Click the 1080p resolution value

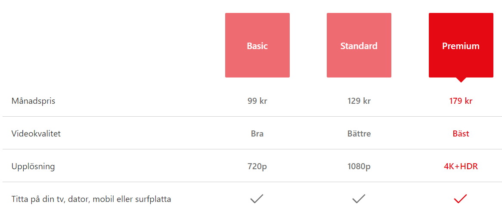359,167
